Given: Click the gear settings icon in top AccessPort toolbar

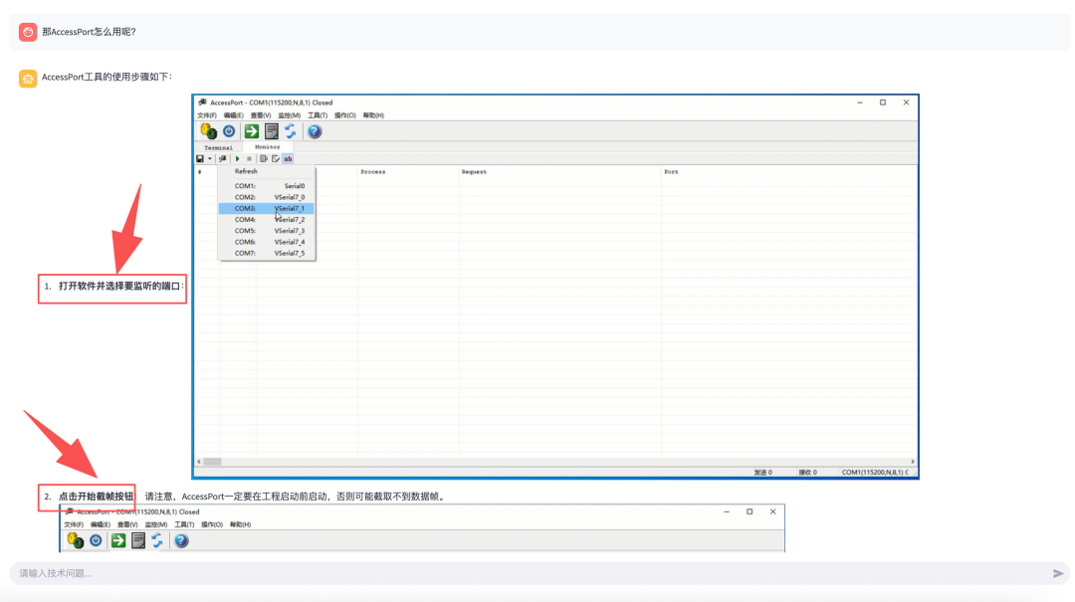Looking at the screenshot, I should tap(208, 130).
